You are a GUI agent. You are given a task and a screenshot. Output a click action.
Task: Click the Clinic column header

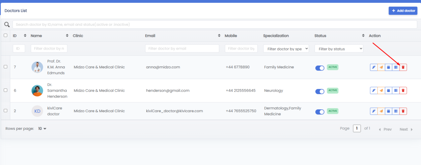78,36
